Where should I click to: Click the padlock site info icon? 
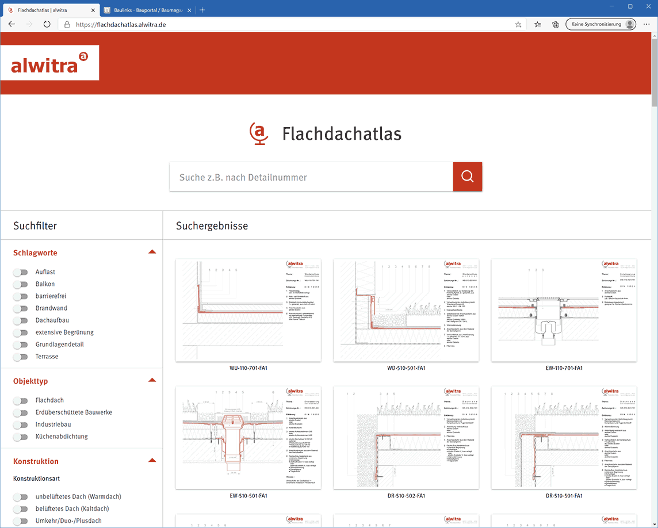(x=67, y=25)
